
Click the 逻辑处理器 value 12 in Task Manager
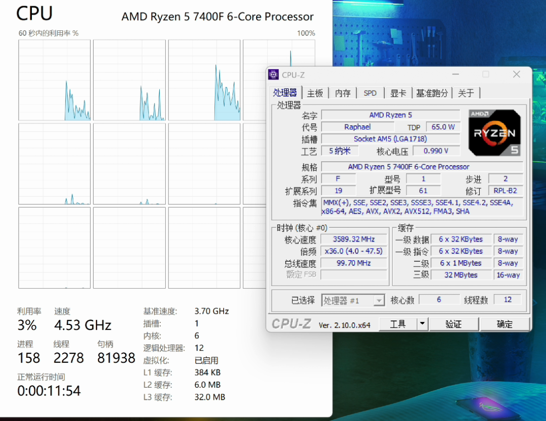coord(199,348)
